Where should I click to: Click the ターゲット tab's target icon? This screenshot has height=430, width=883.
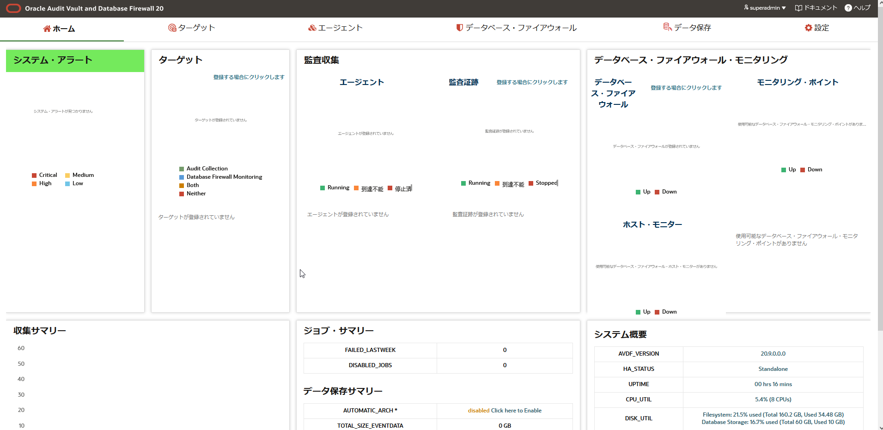click(172, 28)
